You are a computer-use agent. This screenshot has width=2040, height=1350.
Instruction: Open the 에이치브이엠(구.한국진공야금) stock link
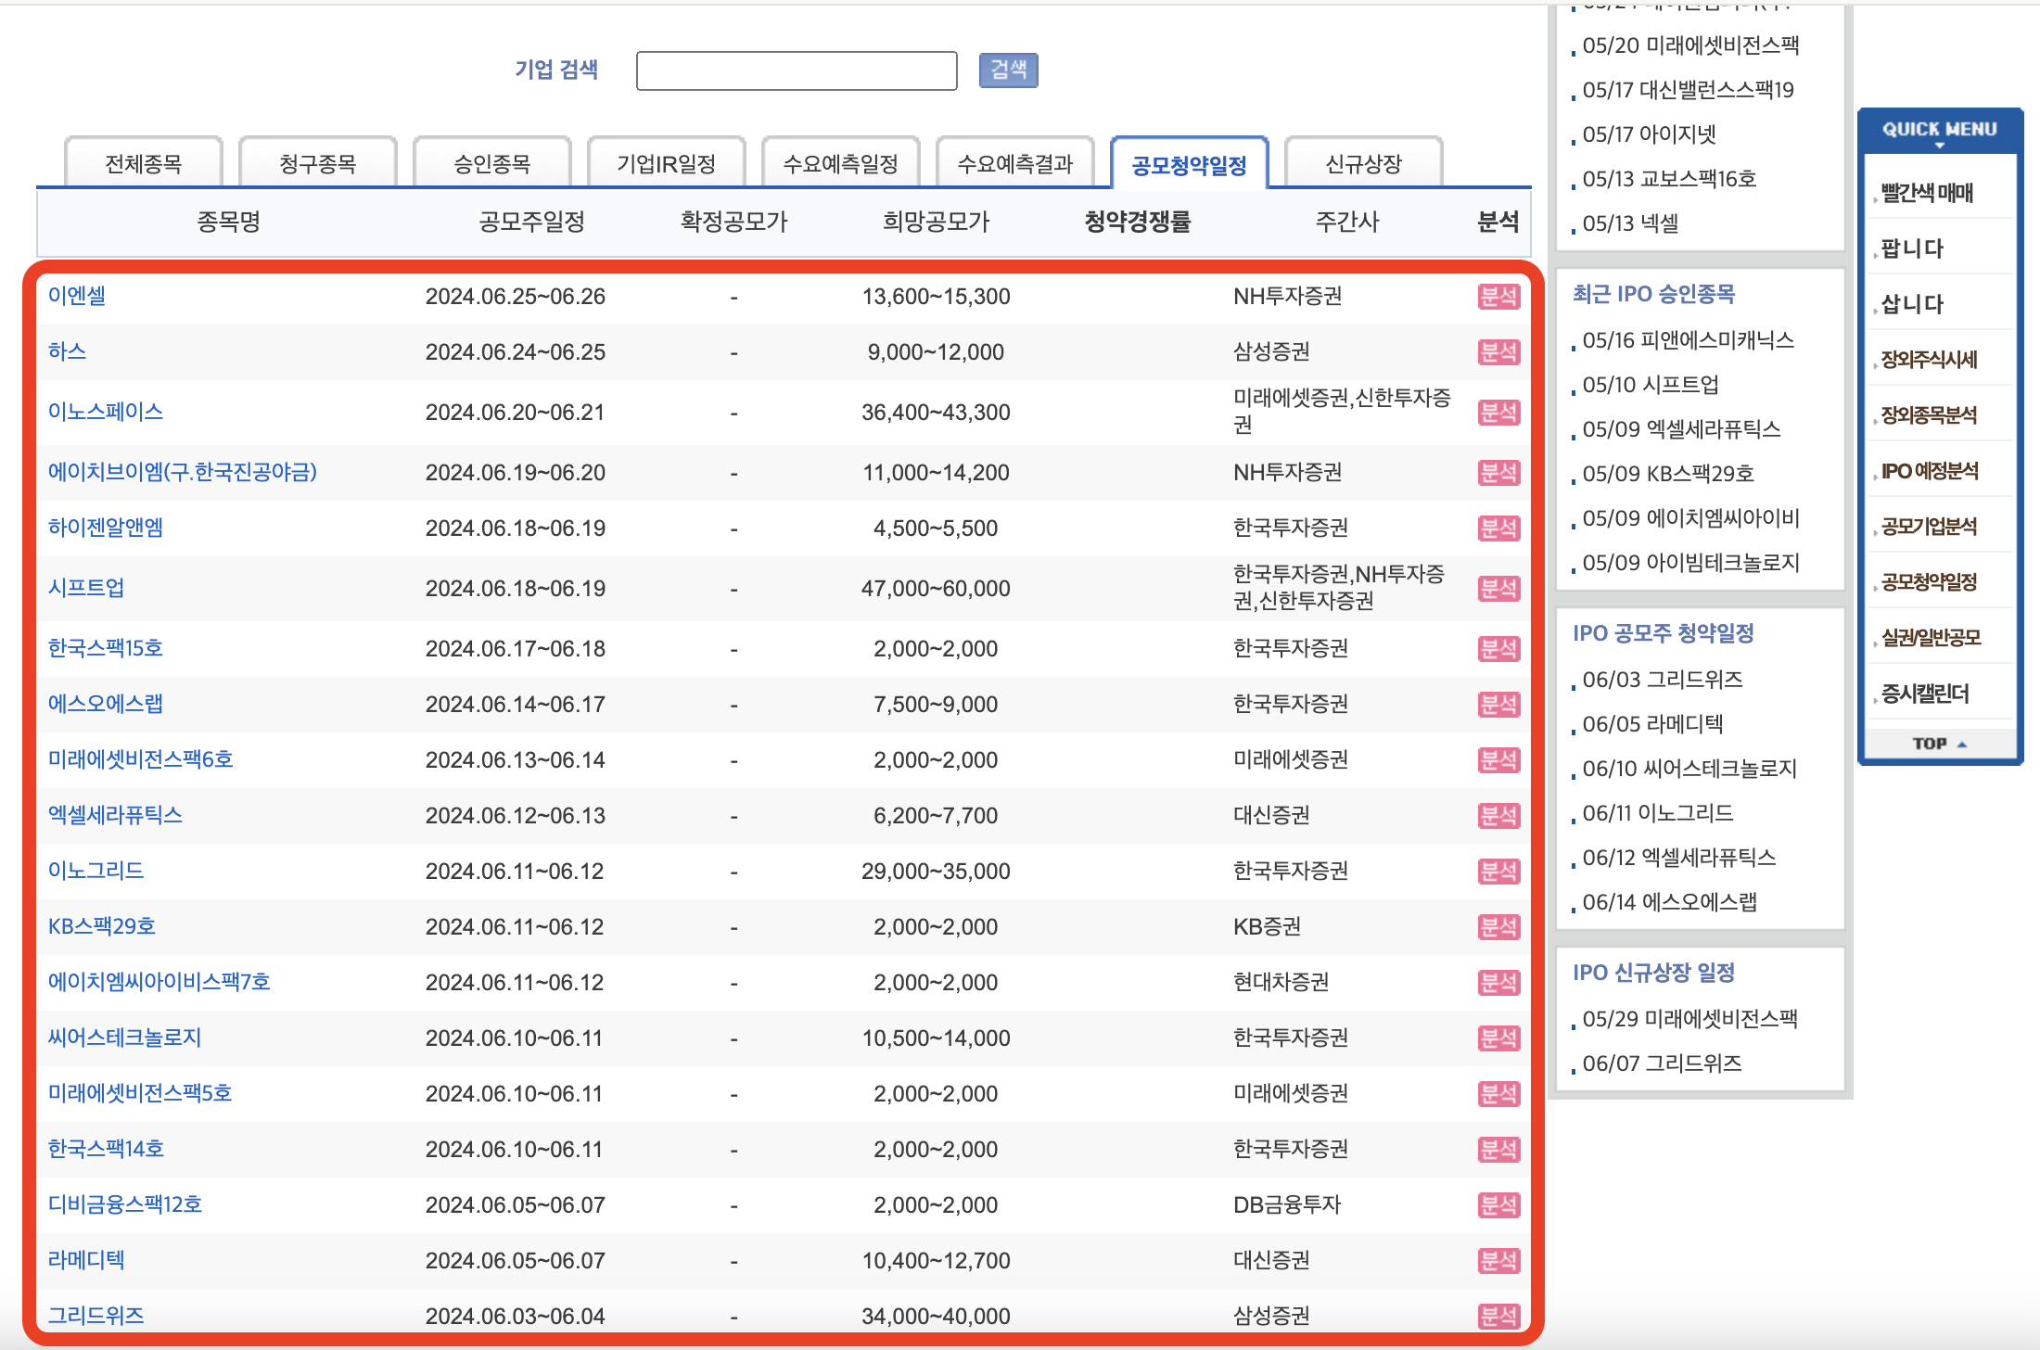183,472
